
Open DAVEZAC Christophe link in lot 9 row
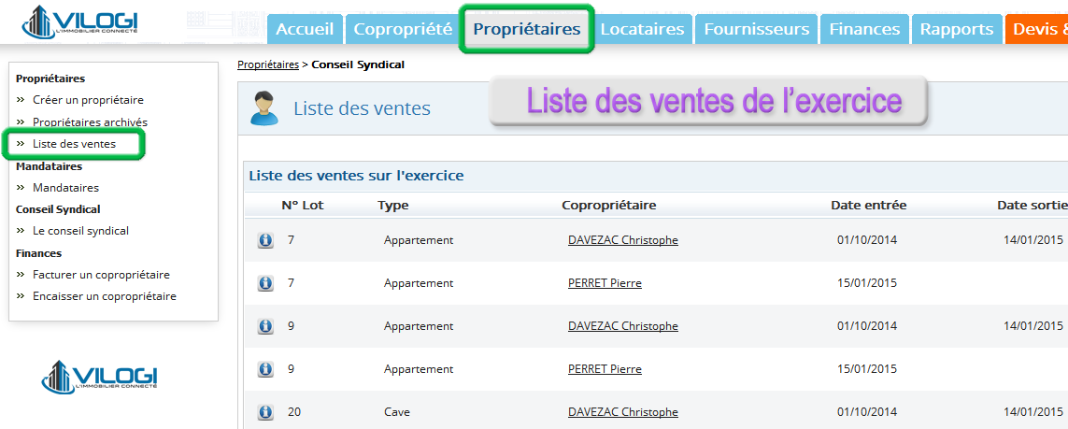623,326
